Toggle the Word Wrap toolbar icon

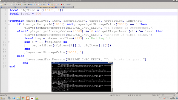point(44,5)
